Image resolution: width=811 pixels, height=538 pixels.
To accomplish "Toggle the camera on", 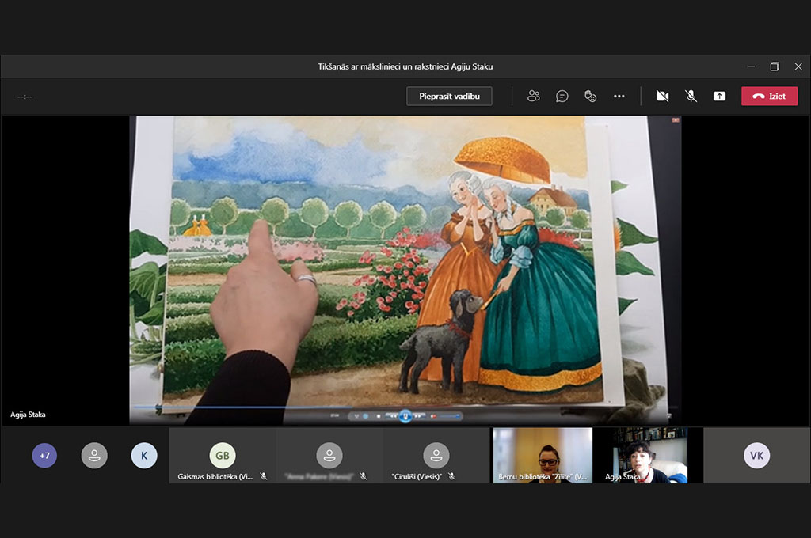I will [x=662, y=96].
